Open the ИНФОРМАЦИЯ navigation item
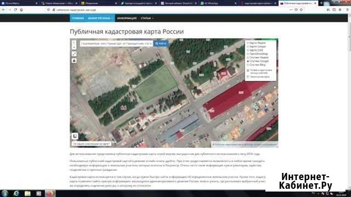Viewport: 351px width, 197px height. [127, 18]
